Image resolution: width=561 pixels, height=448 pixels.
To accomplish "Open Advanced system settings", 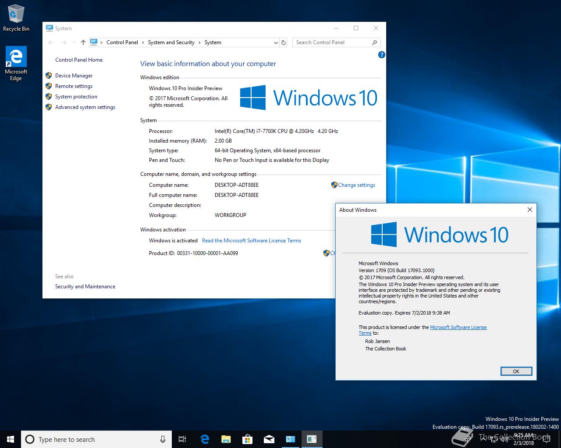I will pos(85,107).
